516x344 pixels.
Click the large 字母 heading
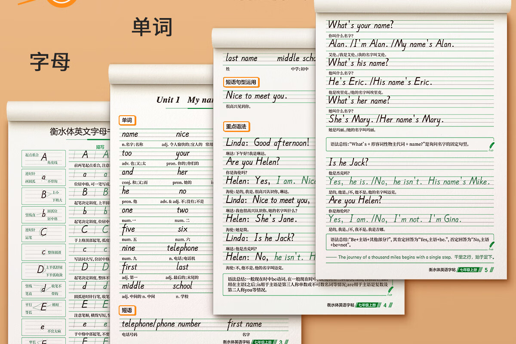click(50, 62)
